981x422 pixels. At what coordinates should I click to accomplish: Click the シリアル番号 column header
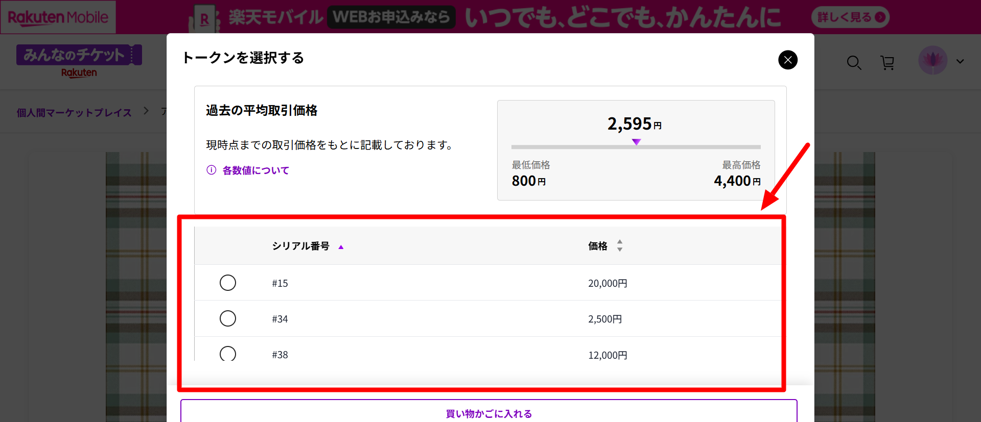click(300, 246)
